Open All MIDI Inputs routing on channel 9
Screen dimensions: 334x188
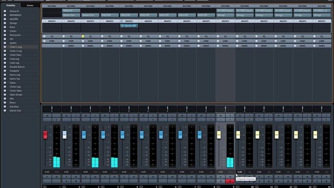[225, 10]
